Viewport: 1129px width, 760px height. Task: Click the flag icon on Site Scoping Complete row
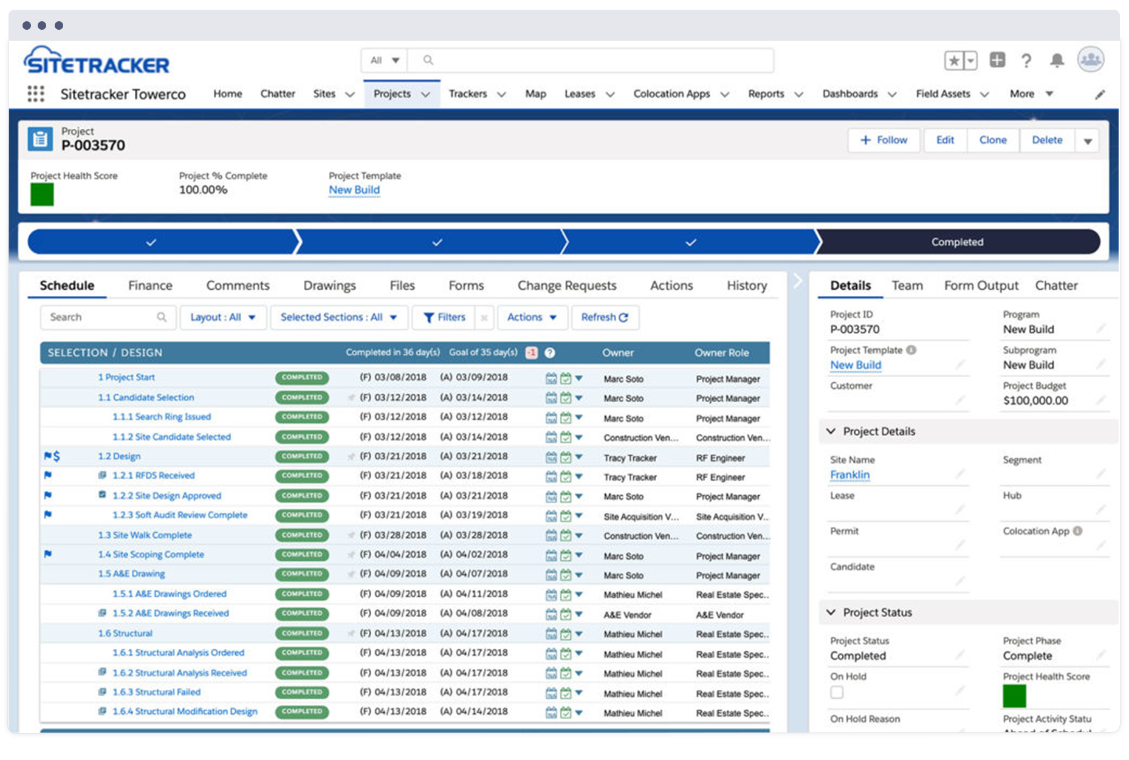(x=48, y=554)
